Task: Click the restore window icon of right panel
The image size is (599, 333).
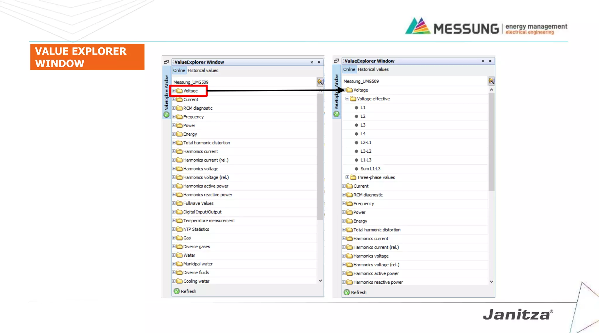Action: [x=336, y=61]
